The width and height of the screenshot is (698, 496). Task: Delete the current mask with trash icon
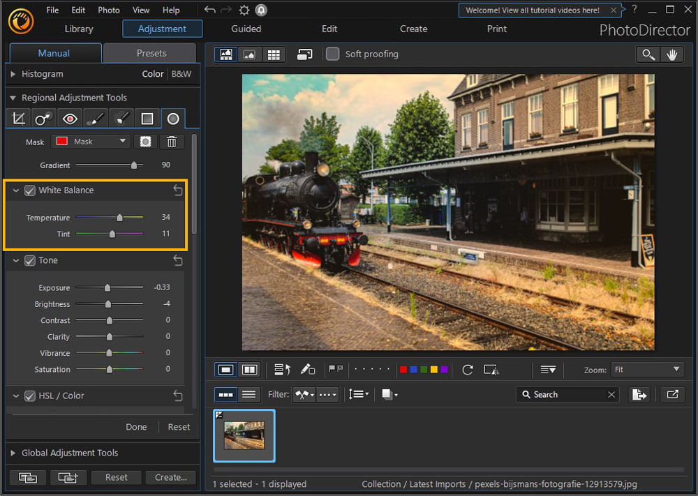pyautogui.click(x=171, y=142)
